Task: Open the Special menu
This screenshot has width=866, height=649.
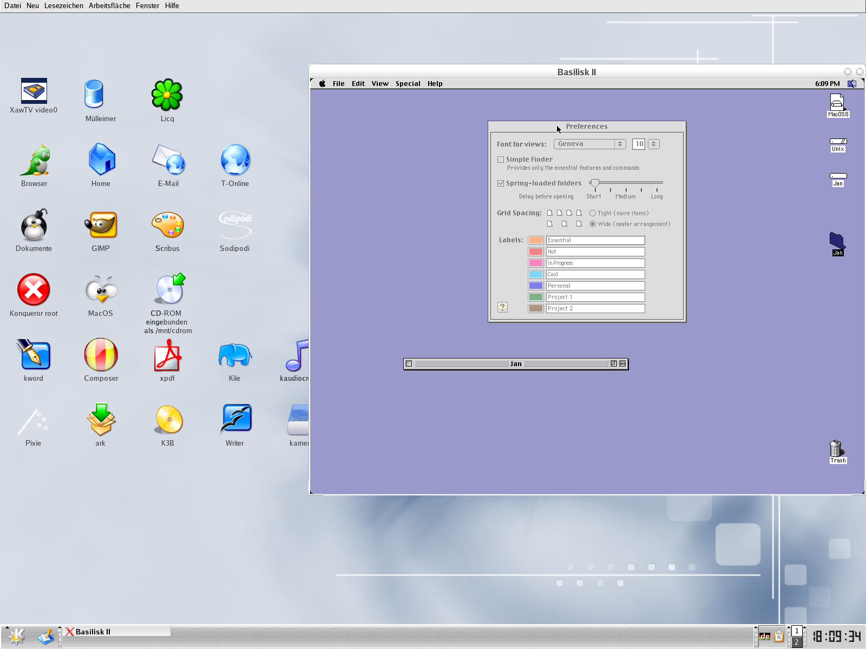Action: click(408, 83)
